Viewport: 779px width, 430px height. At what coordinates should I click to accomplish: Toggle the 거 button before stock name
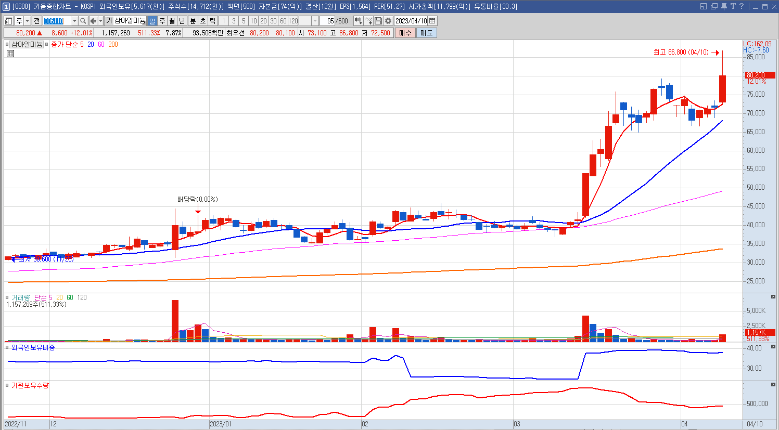[x=109, y=21]
